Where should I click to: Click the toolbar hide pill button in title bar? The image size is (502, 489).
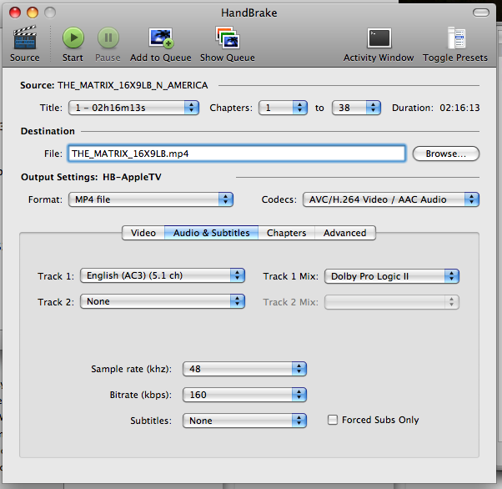tap(481, 13)
